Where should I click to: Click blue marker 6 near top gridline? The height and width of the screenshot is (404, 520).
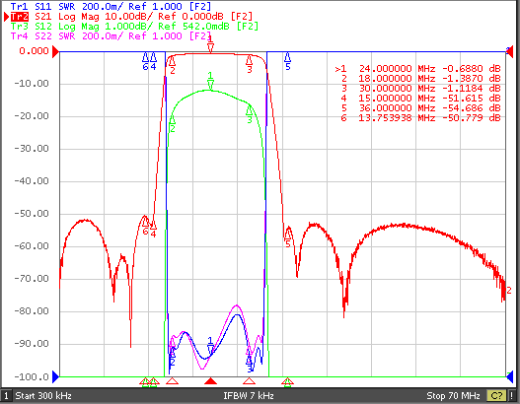click(x=145, y=62)
